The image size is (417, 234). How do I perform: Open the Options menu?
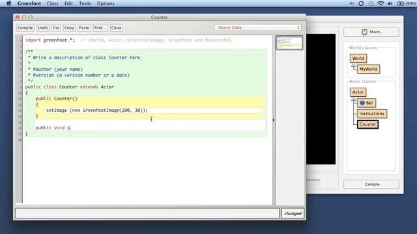[x=106, y=3]
